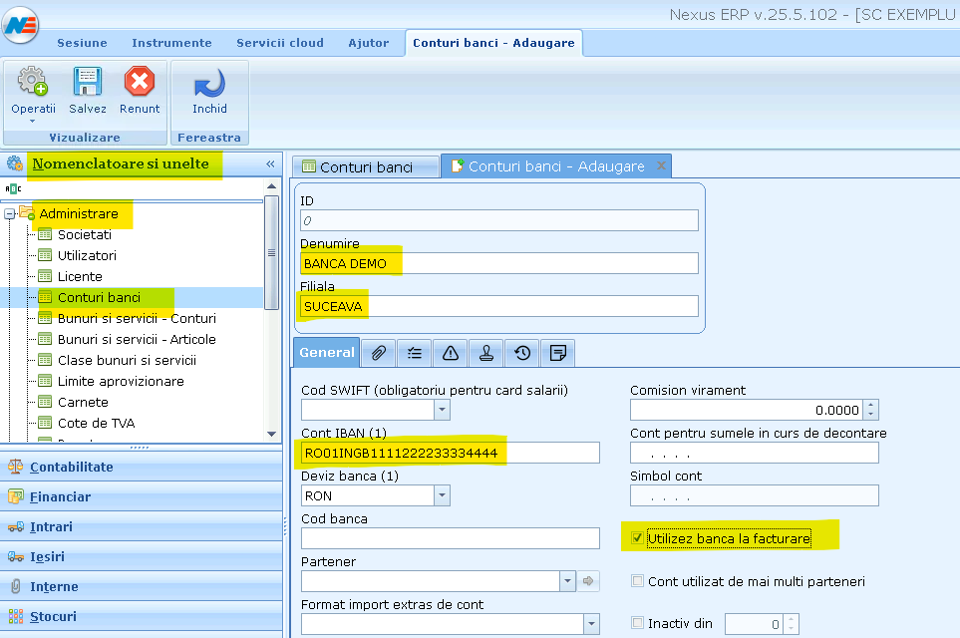Click the Administrare folder icon

pyautogui.click(x=27, y=213)
